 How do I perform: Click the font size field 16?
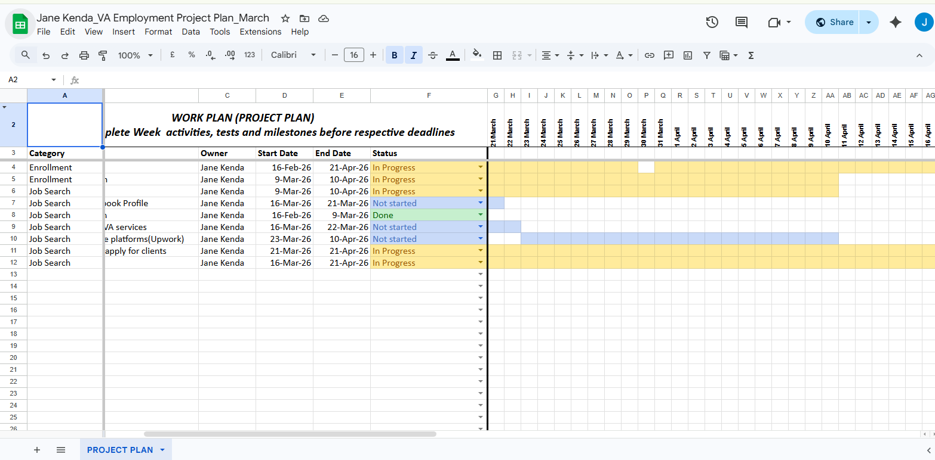pyautogui.click(x=354, y=55)
